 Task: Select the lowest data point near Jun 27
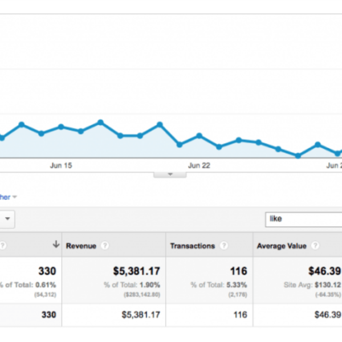pyautogui.click(x=298, y=156)
